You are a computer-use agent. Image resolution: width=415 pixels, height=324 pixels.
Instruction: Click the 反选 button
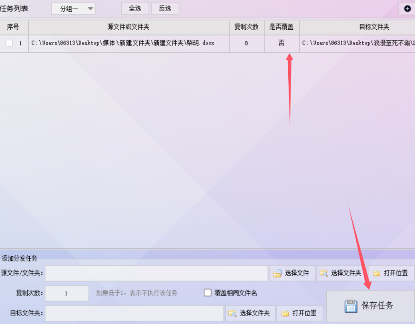pos(165,8)
